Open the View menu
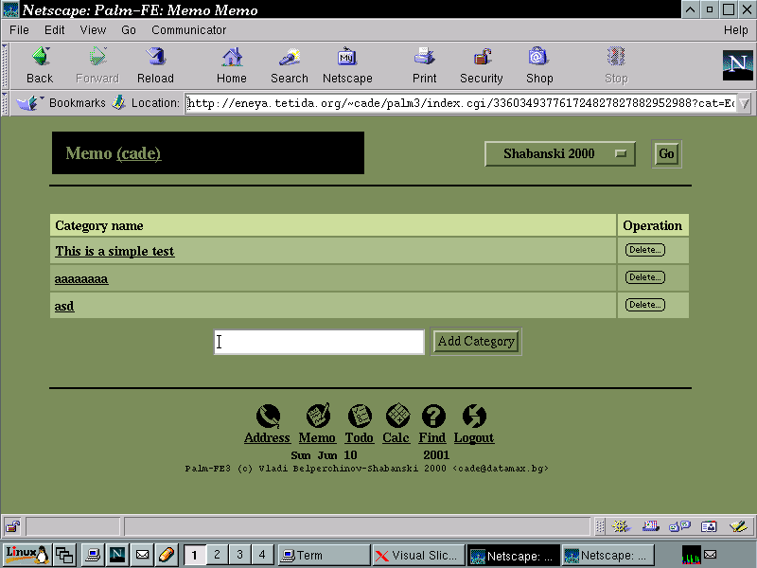757x568 pixels. [x=93, y=30]
